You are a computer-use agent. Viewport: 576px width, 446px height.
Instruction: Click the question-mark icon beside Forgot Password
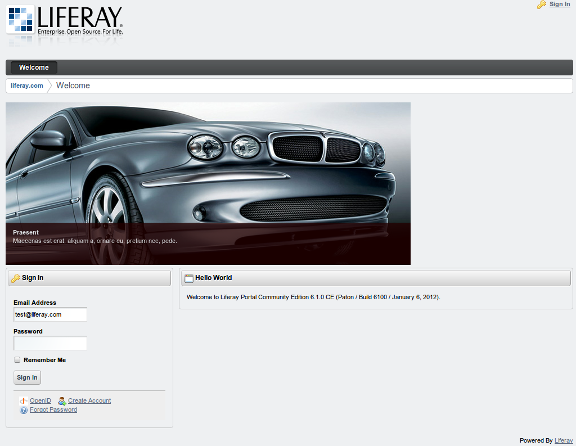pyautogui.click(x=23, y=409)
